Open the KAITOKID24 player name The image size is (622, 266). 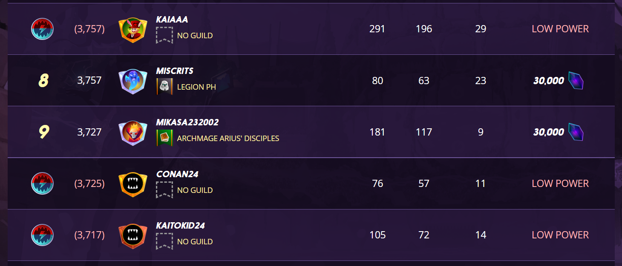181,226
